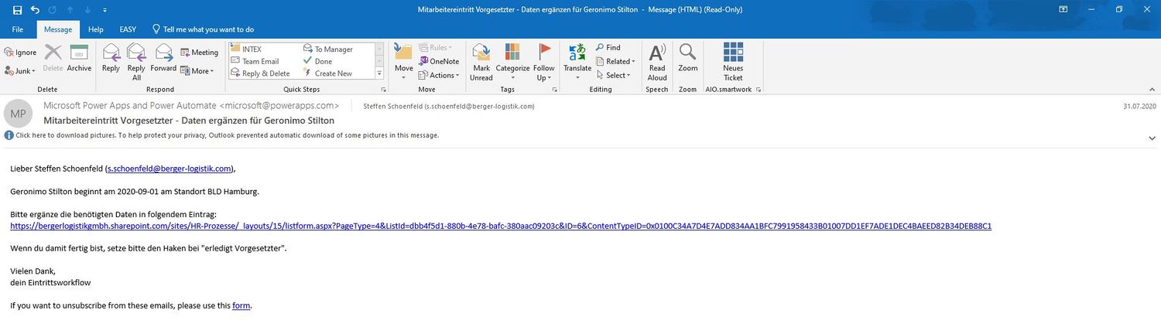The height and width of the screenshot is (327, 1161).
Task: Send message to OneNote
Action: click(439, 61)
